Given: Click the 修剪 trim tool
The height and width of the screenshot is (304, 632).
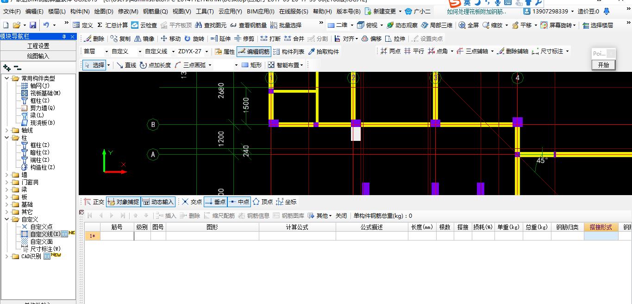Looking at the screenshot, I should (x=244, y=38).
